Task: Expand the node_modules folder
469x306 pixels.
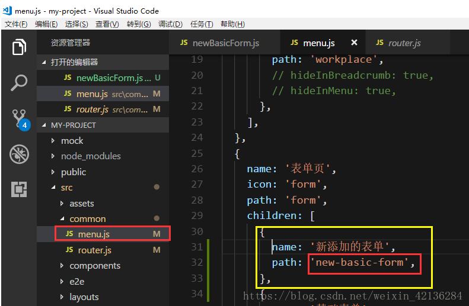Action: point(103,156)
